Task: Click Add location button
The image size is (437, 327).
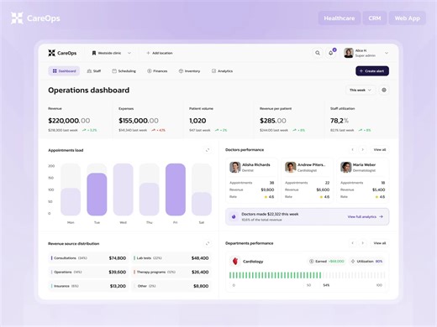Action: tap(160, 53)
